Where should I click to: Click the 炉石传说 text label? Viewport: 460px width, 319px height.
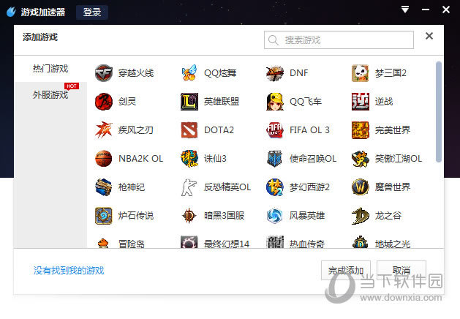[136, 216]
